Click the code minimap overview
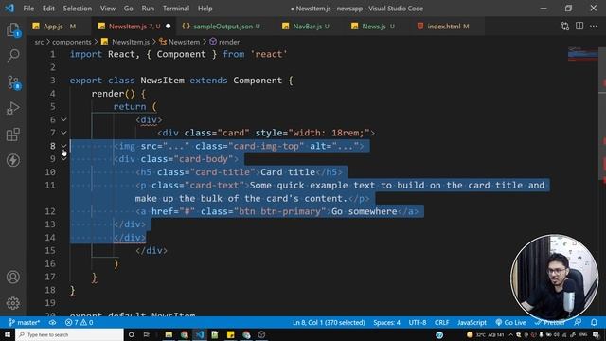This screenshot has width=606, height=341. pos(583,54)
